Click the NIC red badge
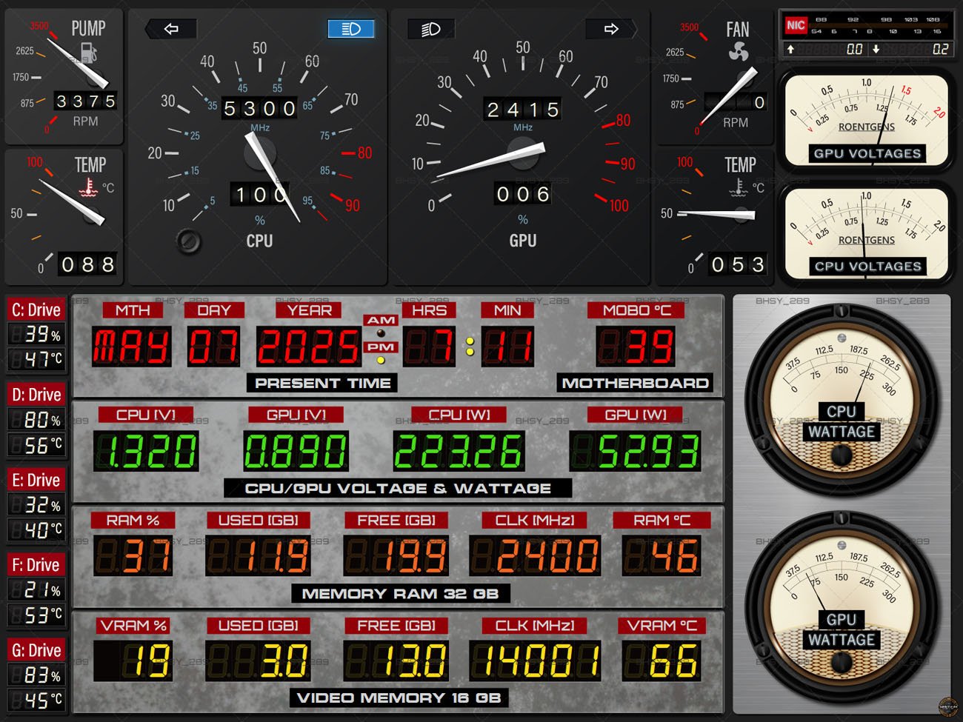Screen dimensions: 963x722 click(x=796, y=25)
